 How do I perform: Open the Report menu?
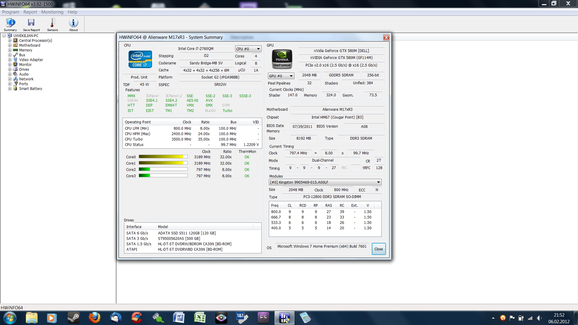click(30, 12)
